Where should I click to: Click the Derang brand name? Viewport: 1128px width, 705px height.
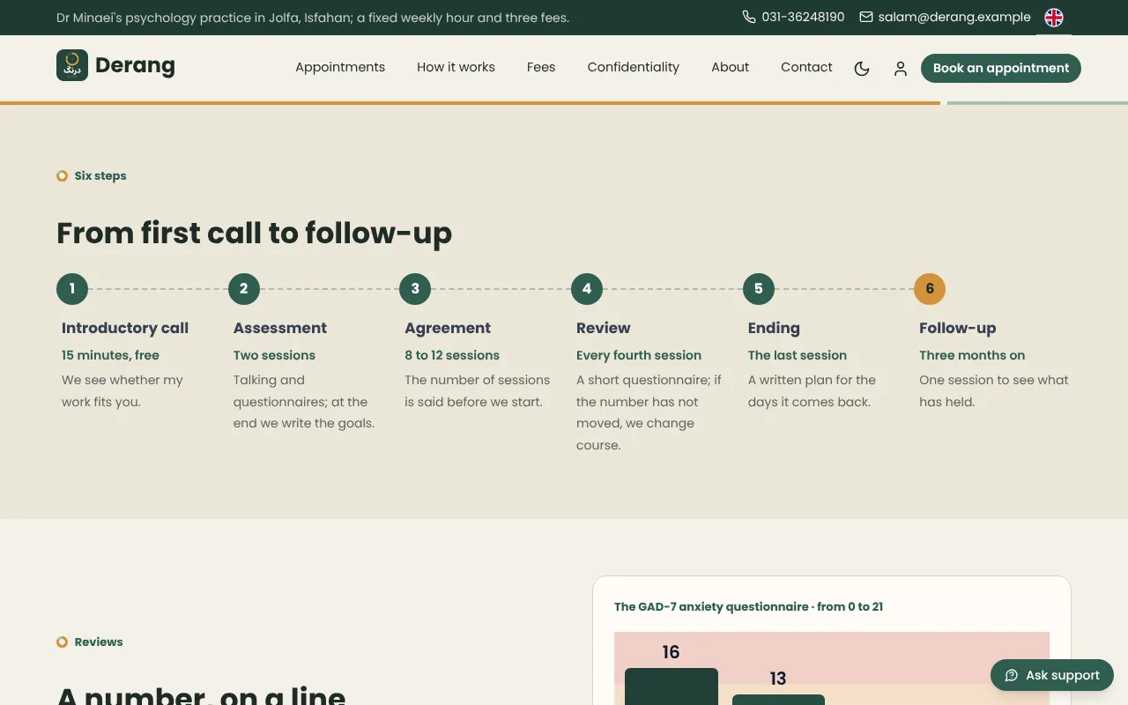135,65
